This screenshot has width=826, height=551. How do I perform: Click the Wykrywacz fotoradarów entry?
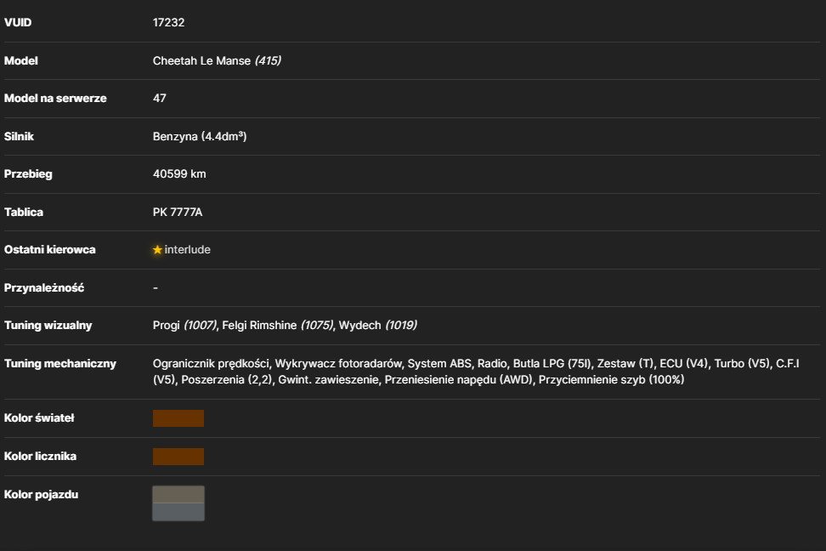(x=338, y=364)
